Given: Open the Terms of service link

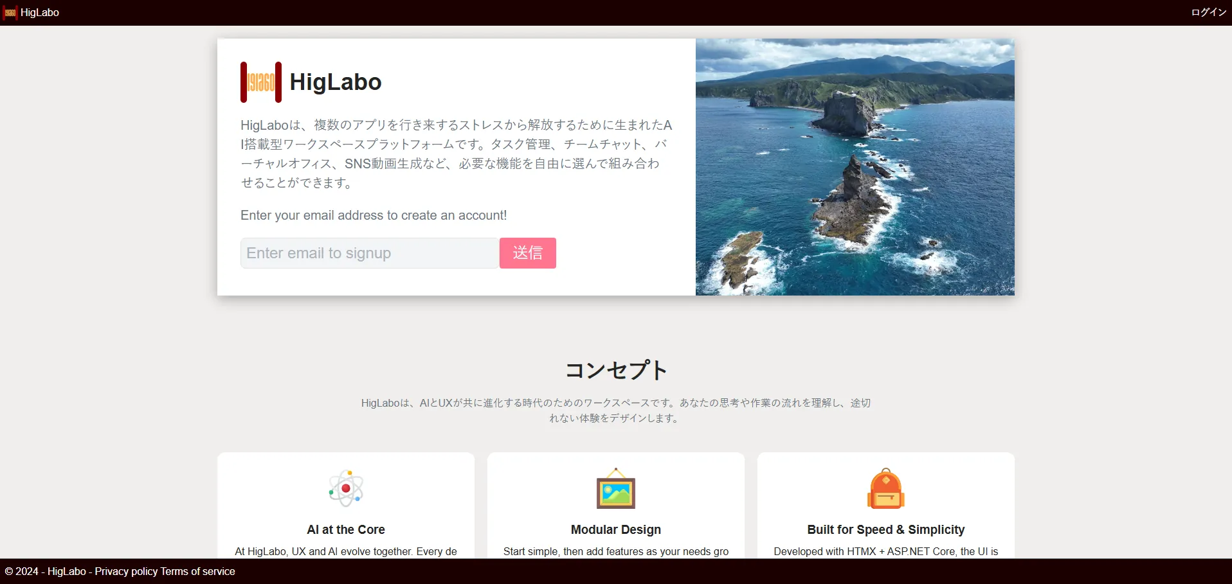Looking at the screenshot, I should (x=198, y=571).
